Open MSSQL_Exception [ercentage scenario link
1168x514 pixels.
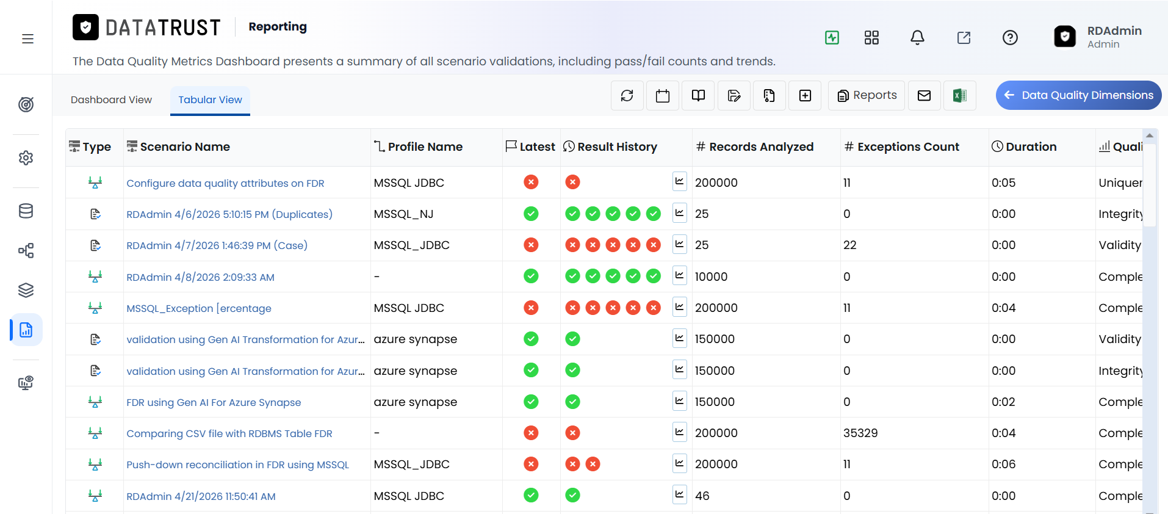click(199, 308)
